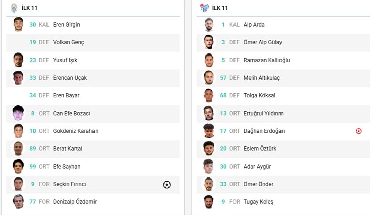Viewport: 374px width, 215px height.
Task: Click red own-goal icon beside Dağhan Erdoğan
Action: pos(358,131)
